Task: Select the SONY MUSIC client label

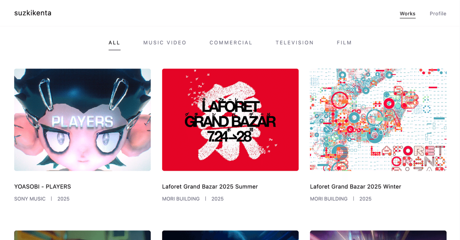Action: click(30, 199)
